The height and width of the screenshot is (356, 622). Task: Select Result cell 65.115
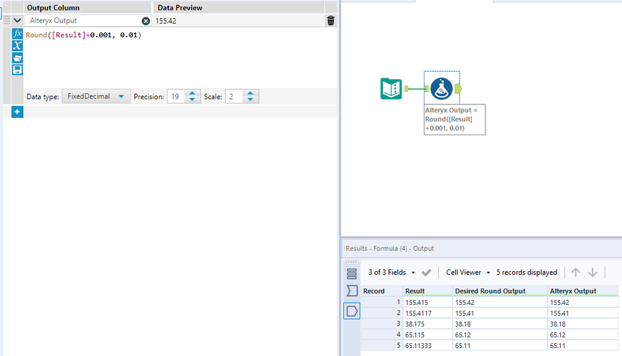tap(427, 335)
